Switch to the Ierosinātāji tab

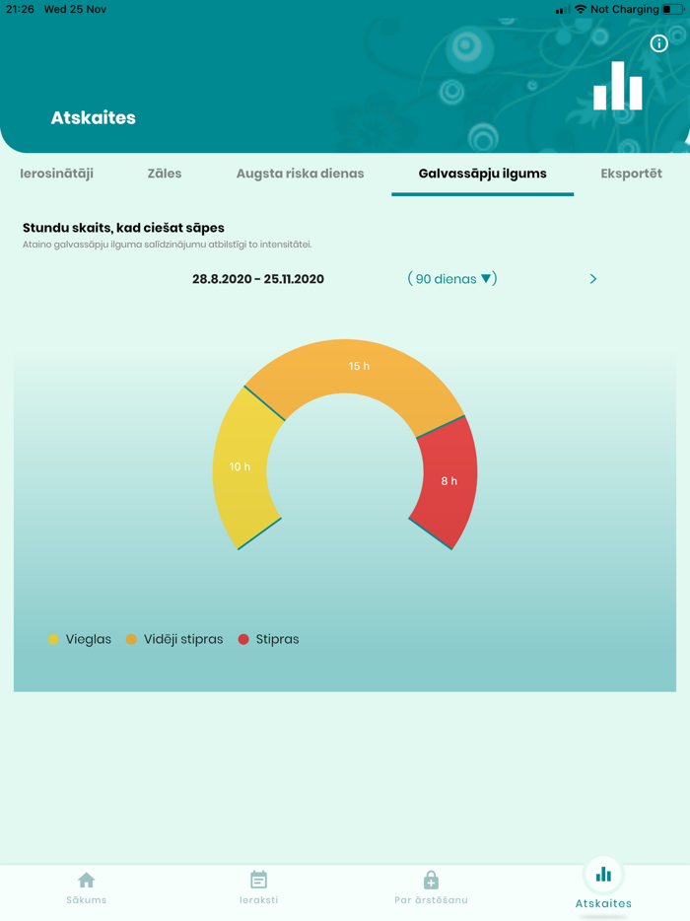pyautogui.click(x=56, y=174)
